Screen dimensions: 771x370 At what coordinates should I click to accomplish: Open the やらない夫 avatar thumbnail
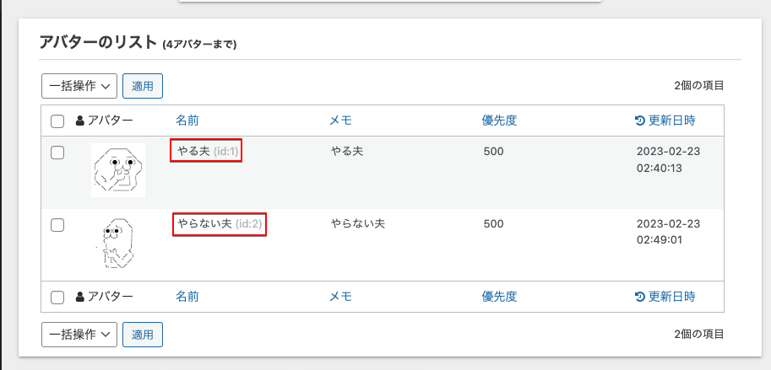coord(118,243)
